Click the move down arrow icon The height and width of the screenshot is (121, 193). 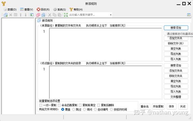[x=26, y=15]
